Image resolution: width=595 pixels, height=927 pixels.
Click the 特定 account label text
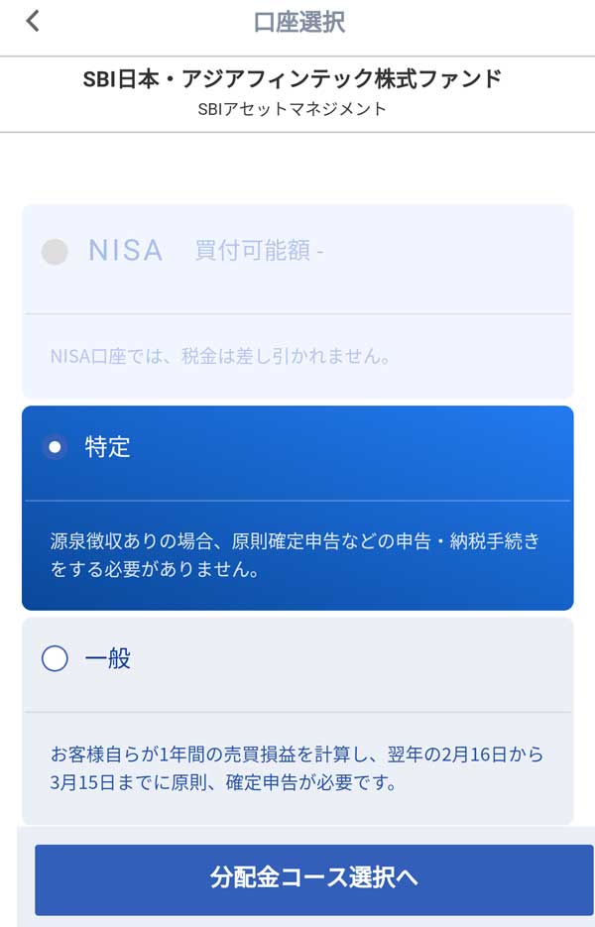(107, 447)
